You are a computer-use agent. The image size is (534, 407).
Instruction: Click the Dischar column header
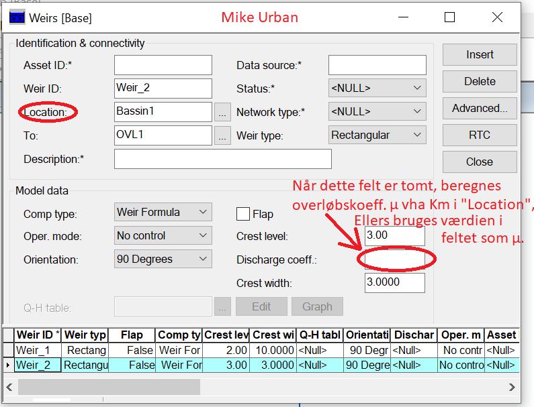pyautogui.click(x=414, y=335)
